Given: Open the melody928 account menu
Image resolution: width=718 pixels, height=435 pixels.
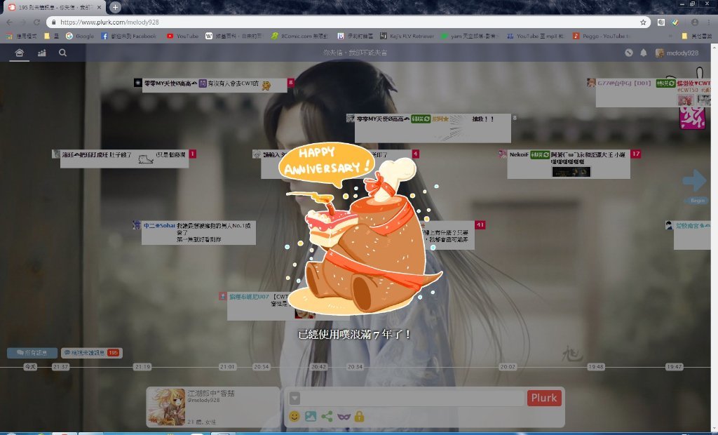Looking at the screenshot, I should click(677, 53).
